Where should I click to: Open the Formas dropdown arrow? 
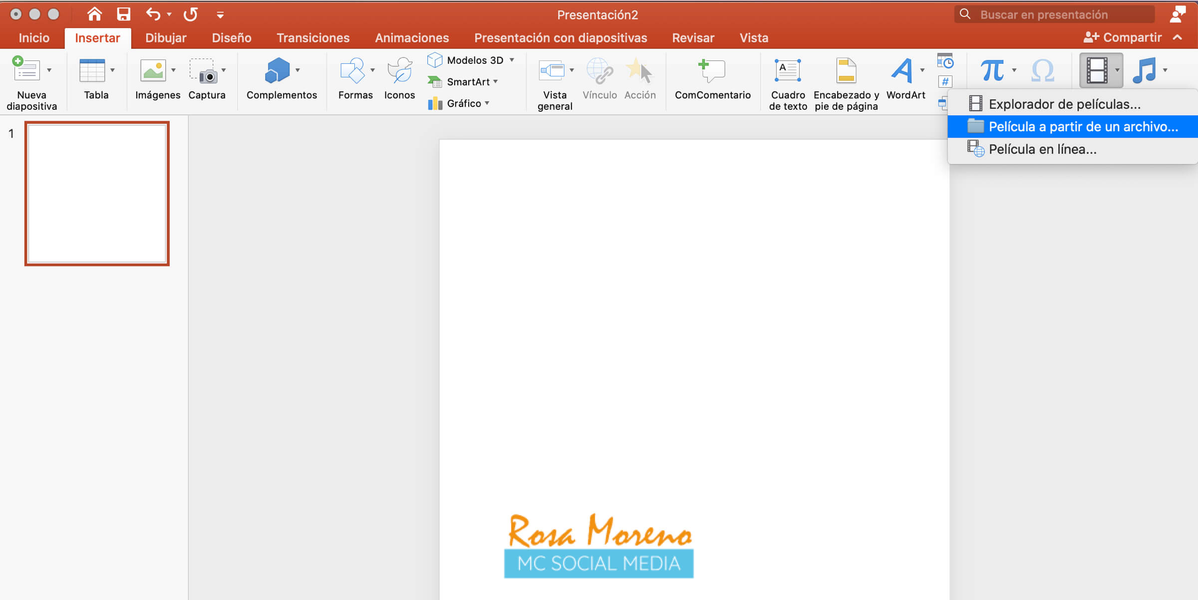(x=372, y=70)
